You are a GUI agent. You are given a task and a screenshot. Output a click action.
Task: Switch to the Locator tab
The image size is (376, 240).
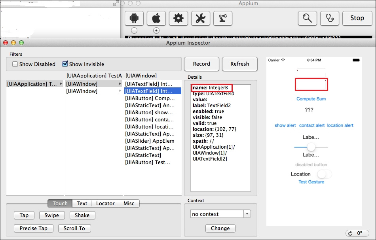(105, 203)
